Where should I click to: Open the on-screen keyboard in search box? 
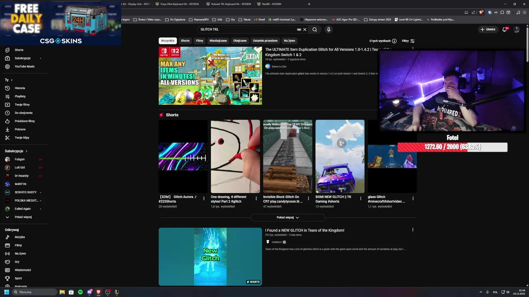tap(299, 29)
